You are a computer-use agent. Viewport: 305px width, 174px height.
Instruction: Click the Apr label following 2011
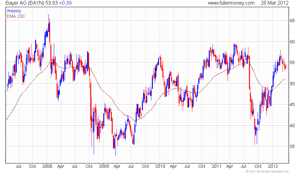230,167
